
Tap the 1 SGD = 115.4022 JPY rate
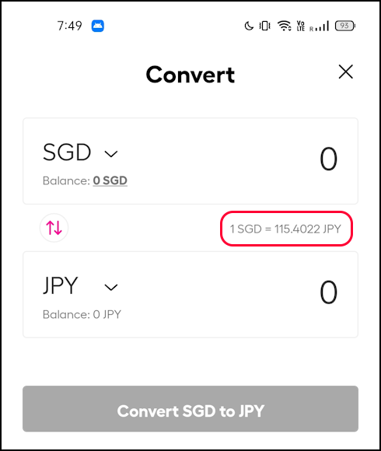point(285,229)
